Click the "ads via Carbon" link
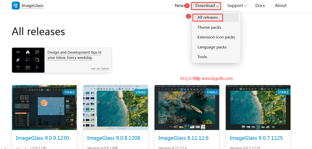Image resolution: width=312 pixels, height=149 pixels. pyautogui.click(x=100, y=69)
